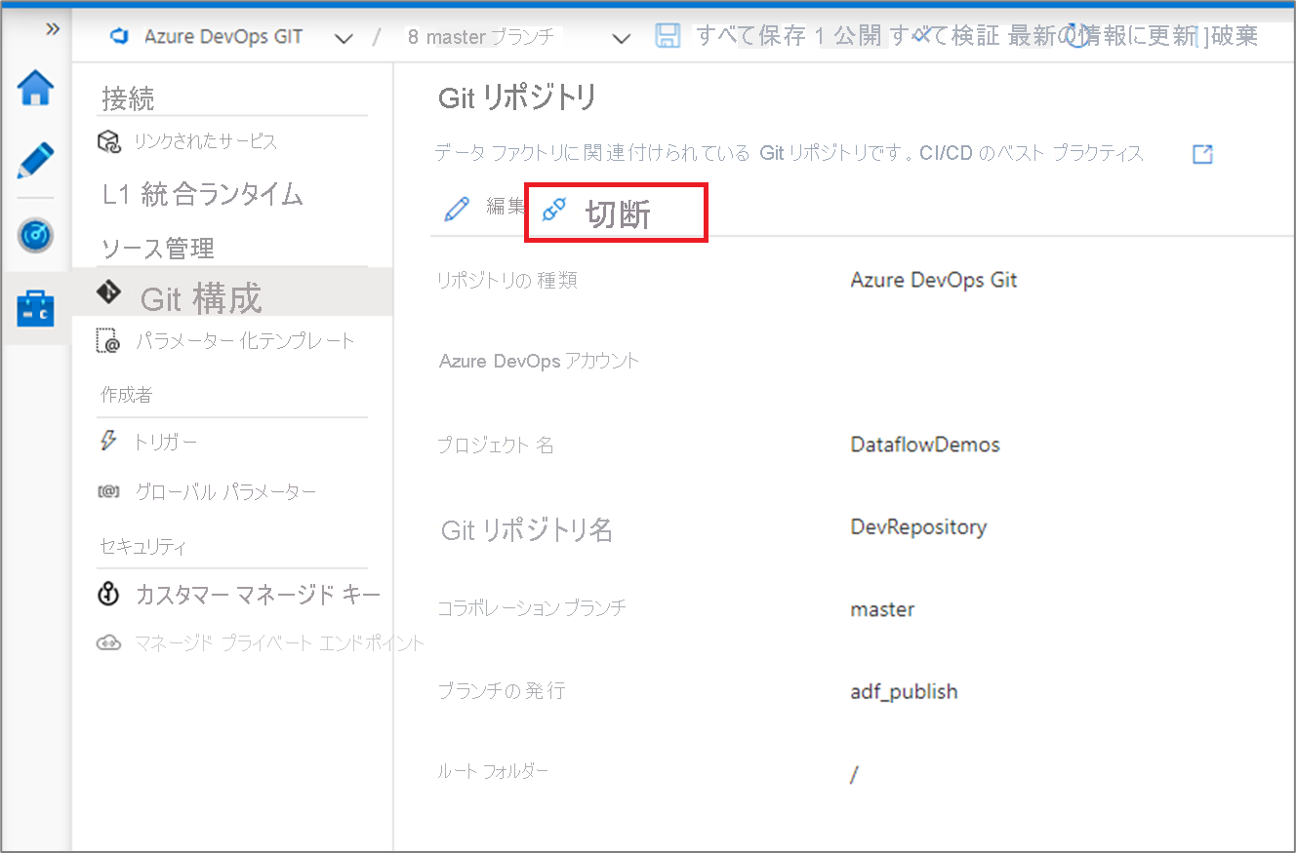Image resolution: width=1296 pixels, height=853 pixels.
Task: Click the managed private endpoint cloud icon
Action: click(x=108, y=643)
